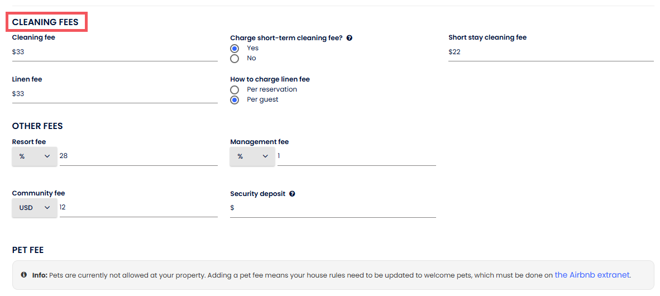Click the Community fee value field

pyautogui.click(x=138, y=207)
